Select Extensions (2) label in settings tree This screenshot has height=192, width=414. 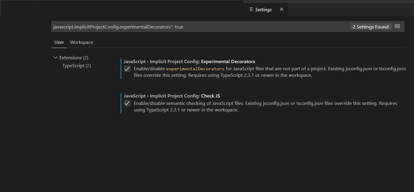tap(74, 57)
